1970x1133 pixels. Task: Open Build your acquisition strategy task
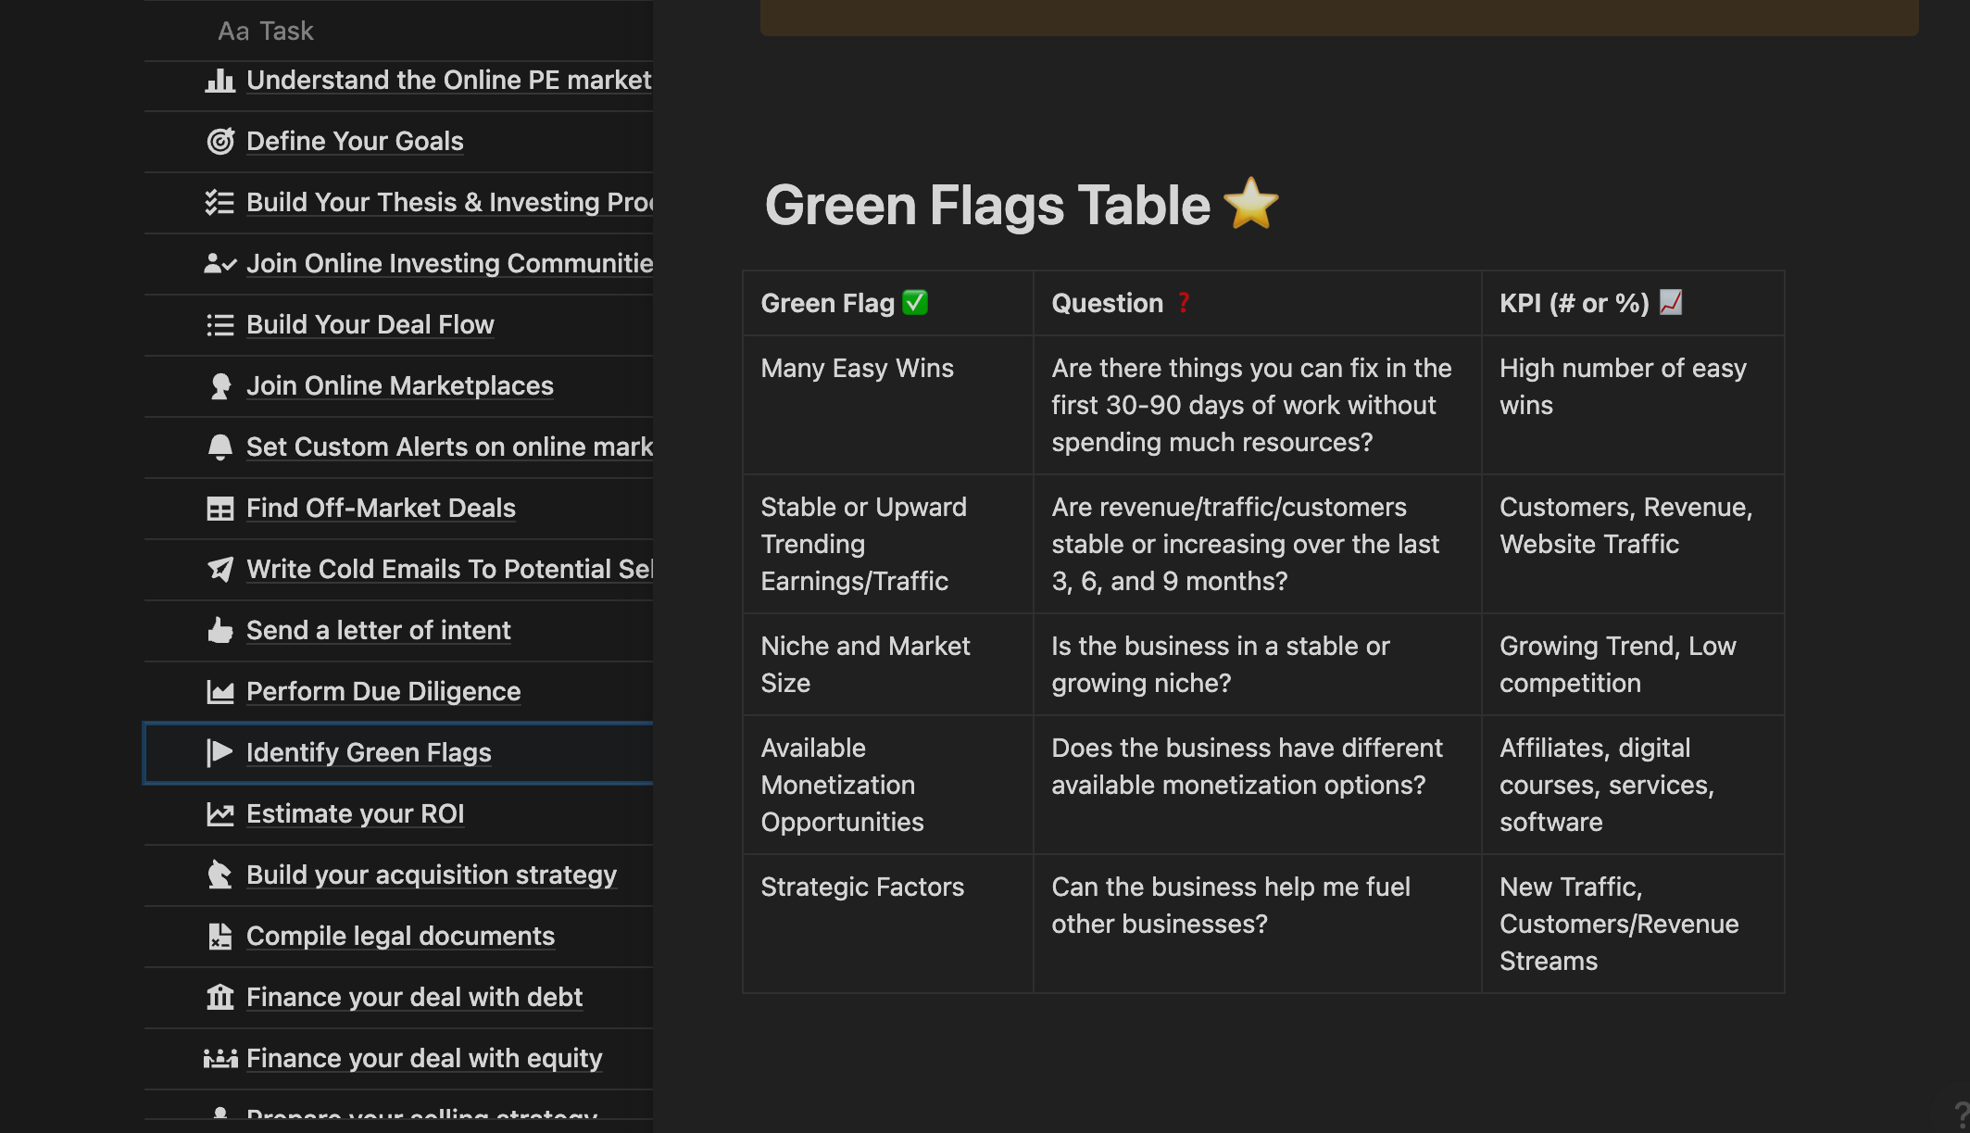pos(432,875)
